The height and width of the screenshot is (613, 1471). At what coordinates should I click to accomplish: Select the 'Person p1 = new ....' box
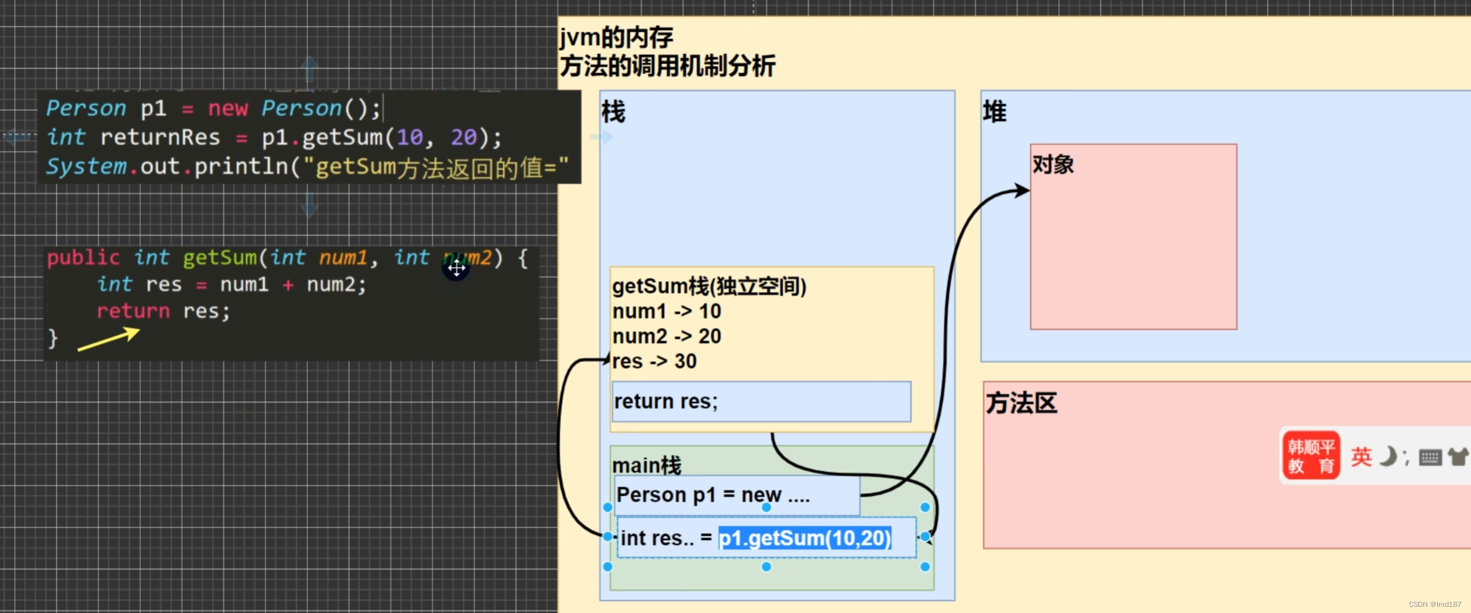736,495
